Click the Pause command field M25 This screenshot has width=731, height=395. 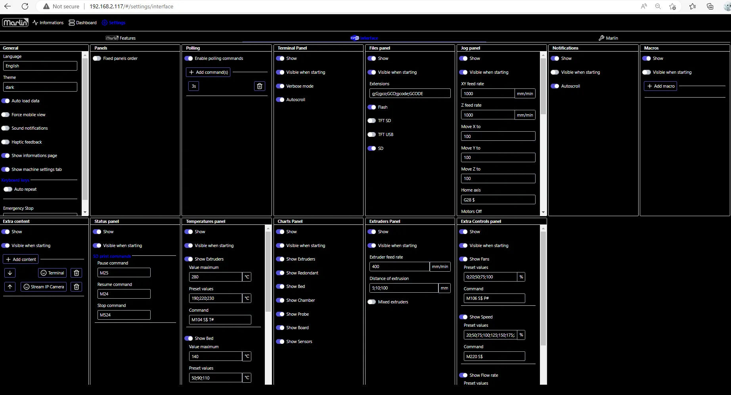(124, 273)
